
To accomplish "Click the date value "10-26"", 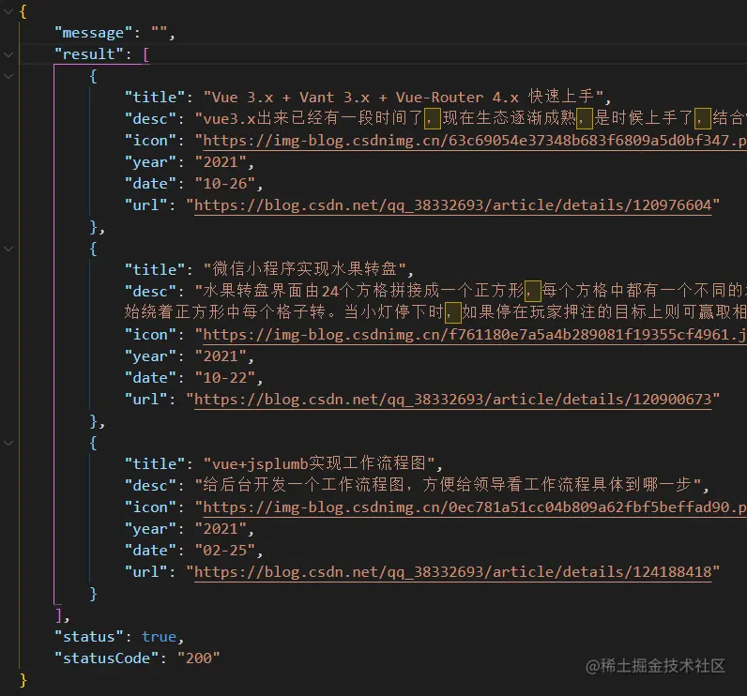I will point(225,184).
